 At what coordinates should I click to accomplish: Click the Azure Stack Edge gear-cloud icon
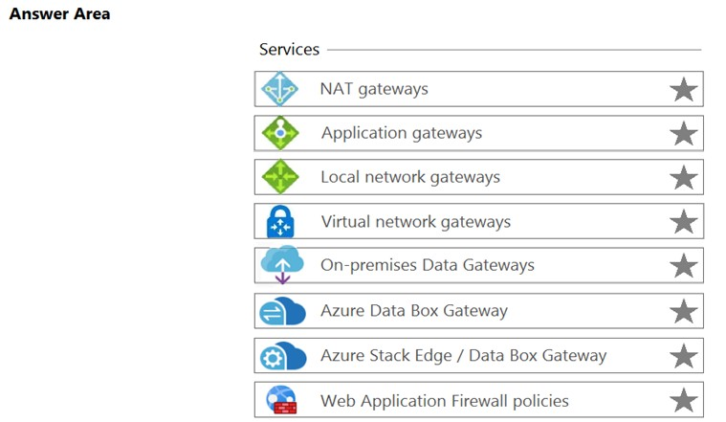pos(281,356)
